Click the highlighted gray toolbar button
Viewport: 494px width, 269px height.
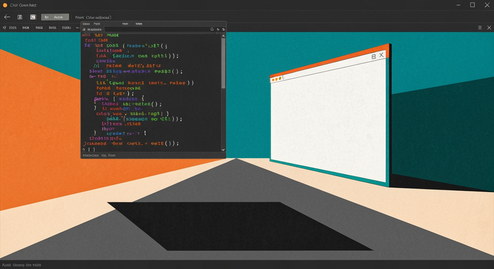(x=55, y=17)
